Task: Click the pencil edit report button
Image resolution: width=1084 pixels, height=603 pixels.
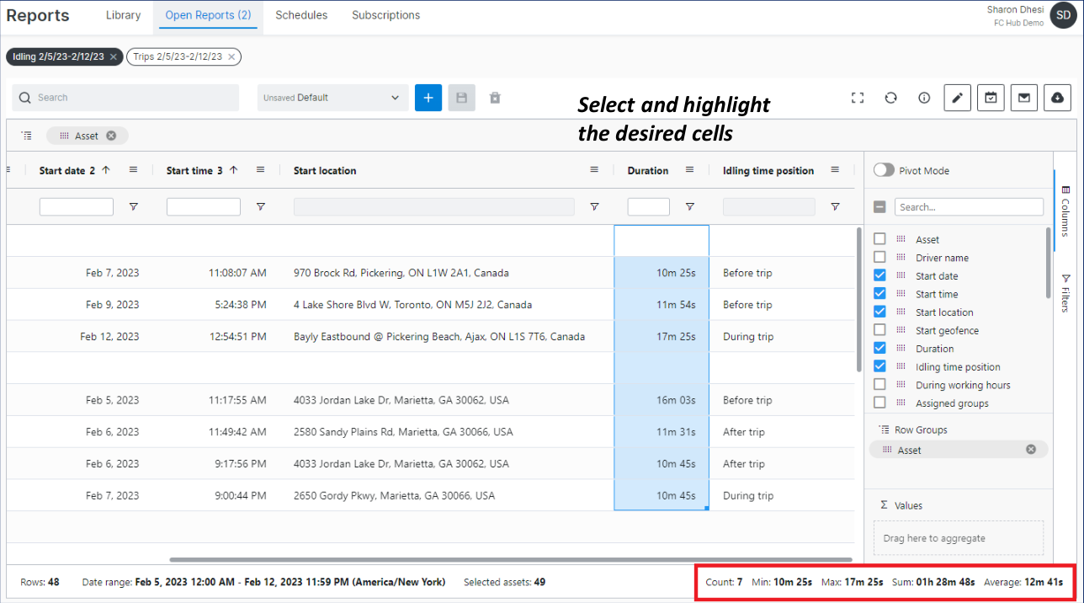Action: (x=957, y=98)
